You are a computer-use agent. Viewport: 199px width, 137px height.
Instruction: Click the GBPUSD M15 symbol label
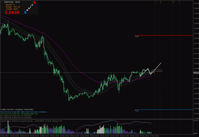12,2
